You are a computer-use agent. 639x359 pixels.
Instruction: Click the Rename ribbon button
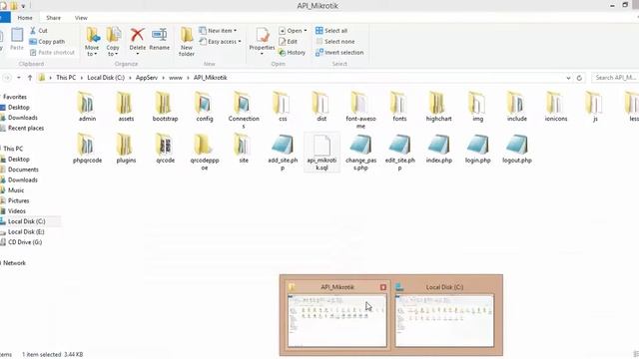coord(160,39)
